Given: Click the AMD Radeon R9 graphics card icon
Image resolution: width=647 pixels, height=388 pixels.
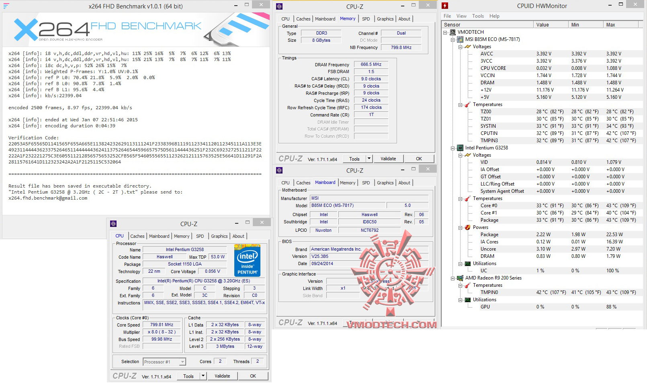Looking at the screenshot, I should [460, 278].
